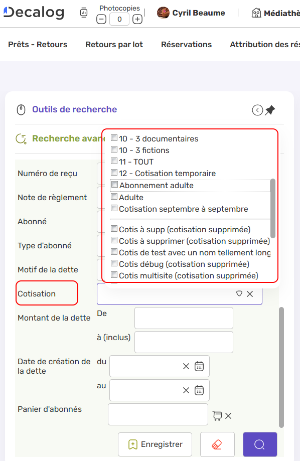Reset form with red eraser button

[x=217, y=444]
